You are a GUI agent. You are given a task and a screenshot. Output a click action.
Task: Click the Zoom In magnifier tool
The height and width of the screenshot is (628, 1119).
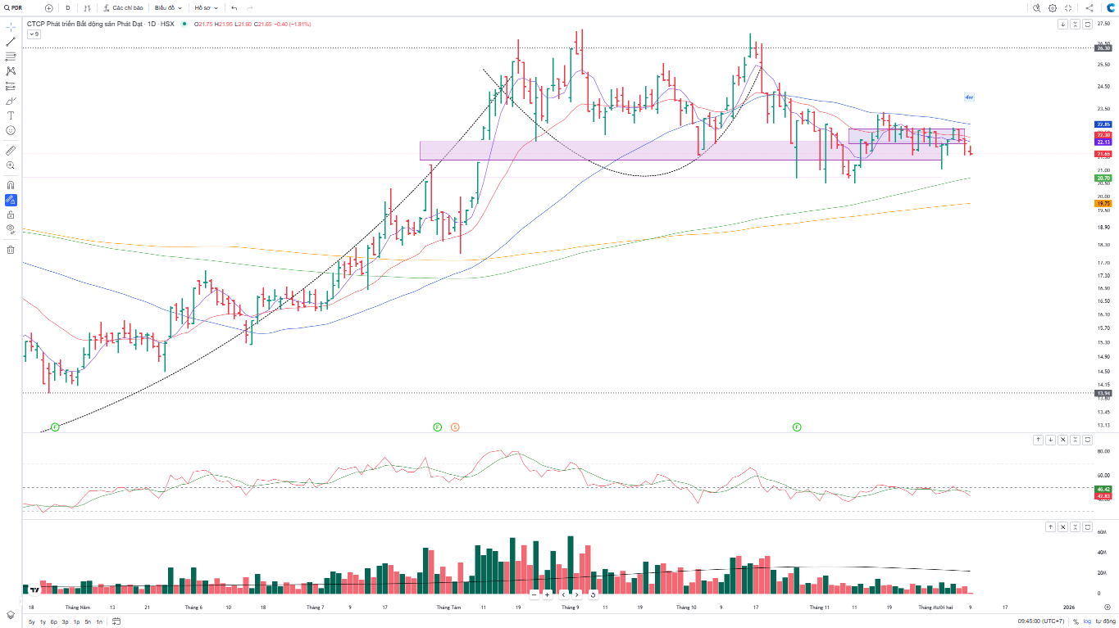tap(11, 165)
